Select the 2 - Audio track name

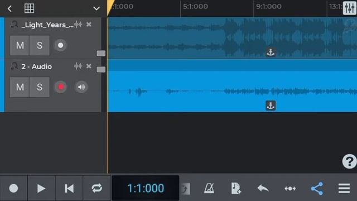[37, 66]
